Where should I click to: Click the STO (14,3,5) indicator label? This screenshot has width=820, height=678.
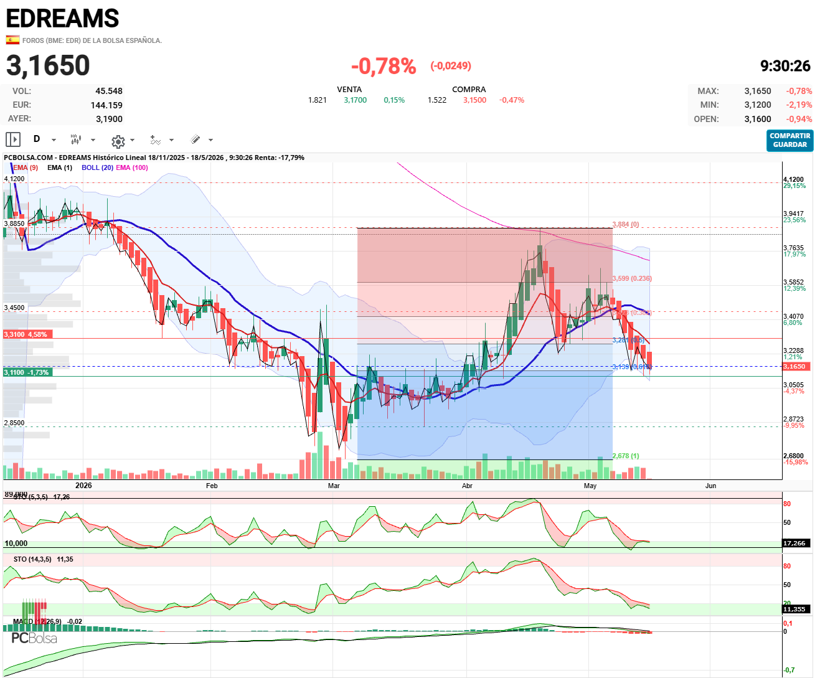coord(32,559)
